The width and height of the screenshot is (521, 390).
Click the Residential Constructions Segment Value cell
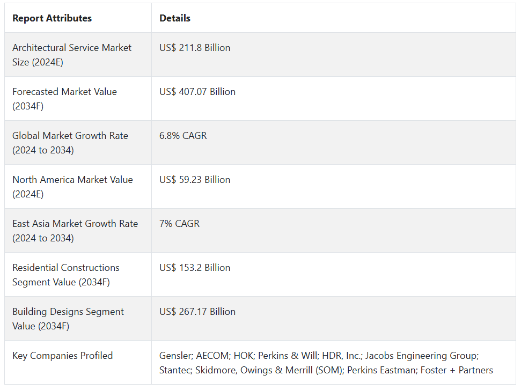[x=66, y=275]
